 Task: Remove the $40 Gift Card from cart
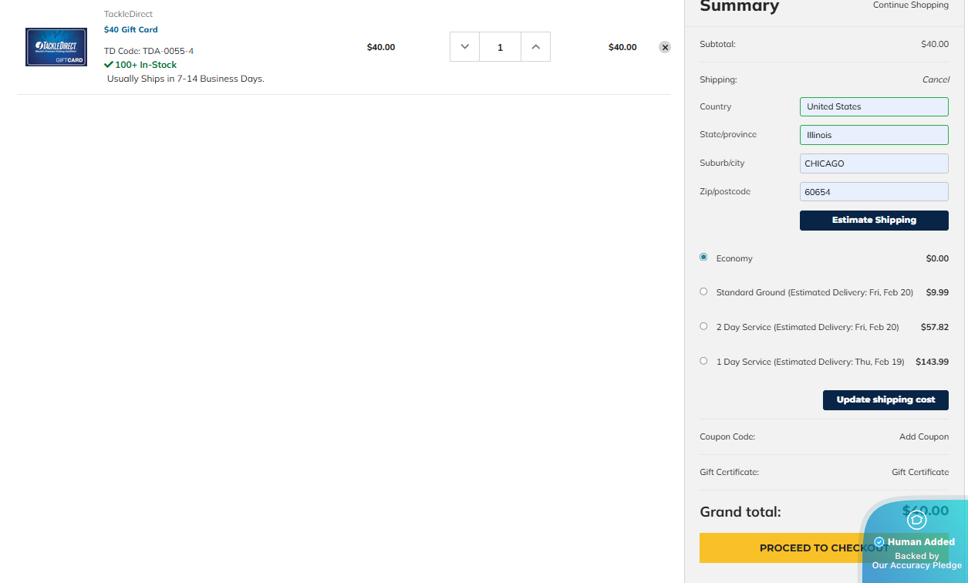(x=664, y=47)
